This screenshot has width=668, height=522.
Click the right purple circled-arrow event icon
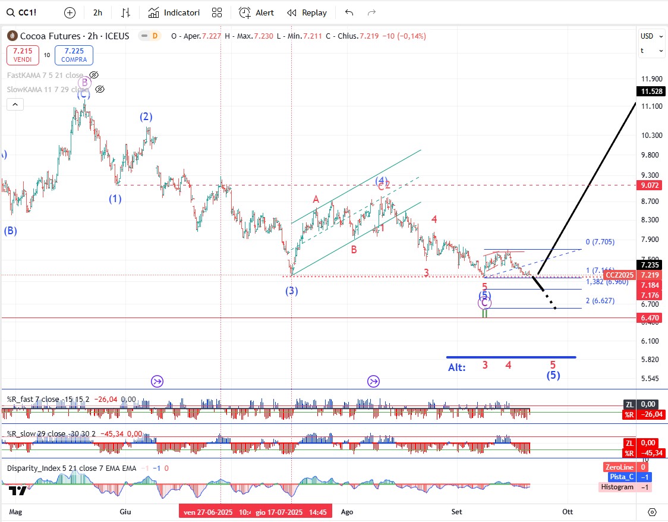point(374,381)
